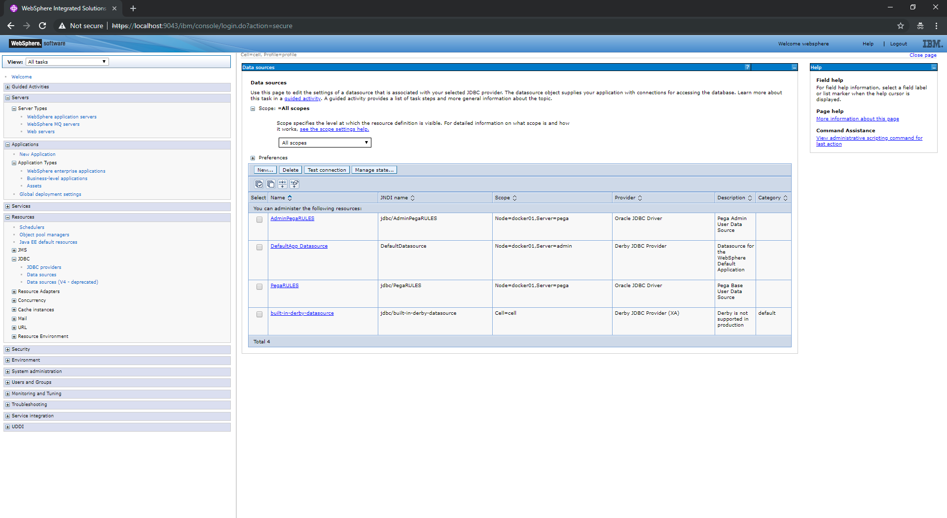Click the browser address bar URL
This screenshot has height=518, width=947.
tap(202, 26)
